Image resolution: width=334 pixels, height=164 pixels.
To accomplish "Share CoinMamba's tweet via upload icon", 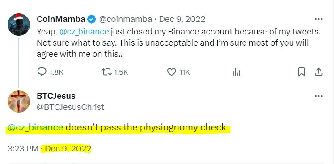I will tap(319, 72).
